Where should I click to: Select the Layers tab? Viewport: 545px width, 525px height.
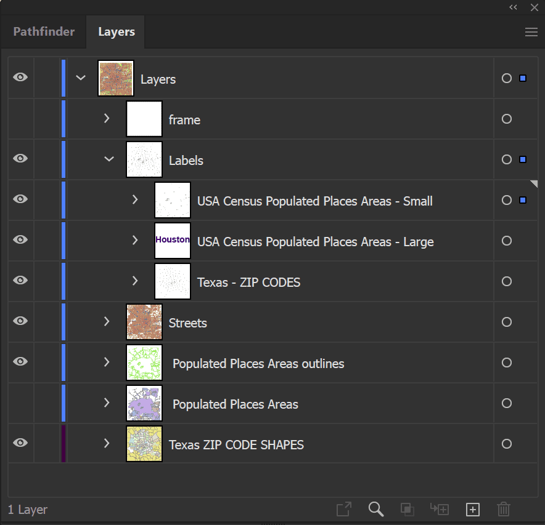(117, 31)
